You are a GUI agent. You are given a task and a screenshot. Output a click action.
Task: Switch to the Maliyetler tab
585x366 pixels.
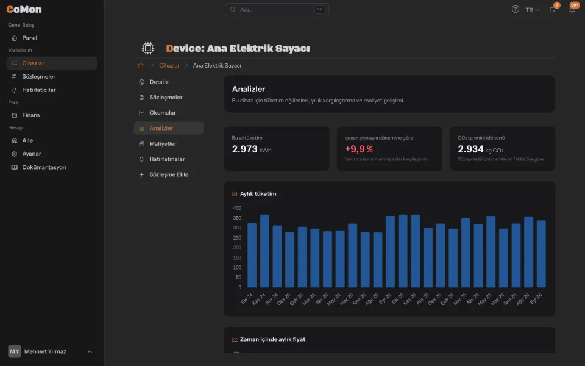[x=169, y=144]
